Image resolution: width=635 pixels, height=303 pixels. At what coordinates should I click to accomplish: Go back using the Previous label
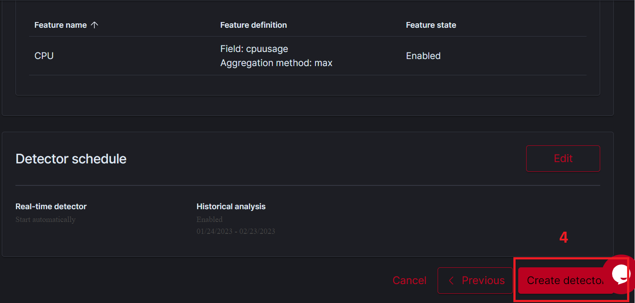click(x=483, y=281)
